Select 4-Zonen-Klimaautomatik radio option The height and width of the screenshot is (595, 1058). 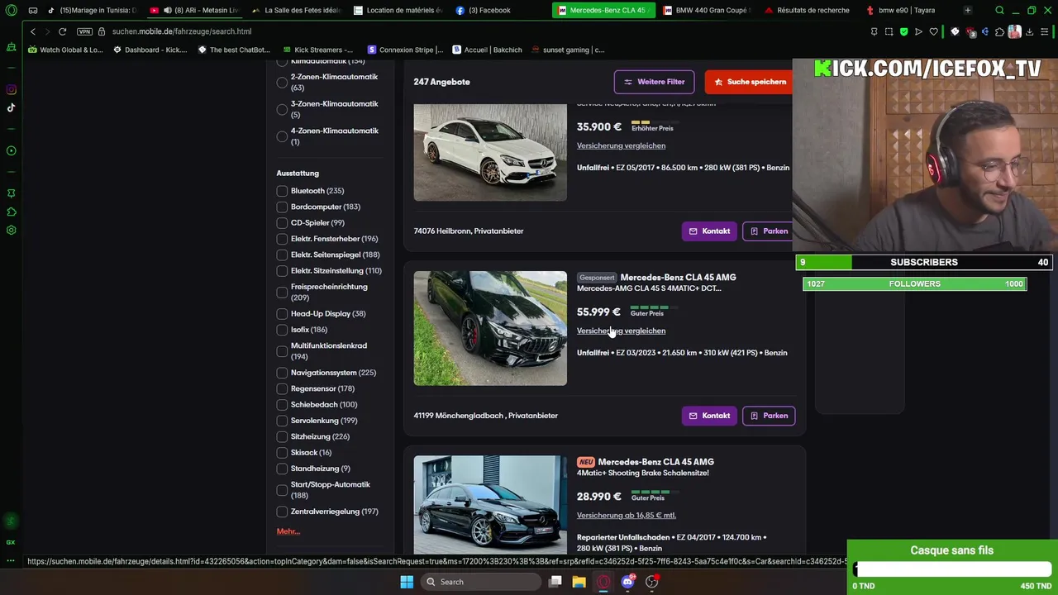282,136
